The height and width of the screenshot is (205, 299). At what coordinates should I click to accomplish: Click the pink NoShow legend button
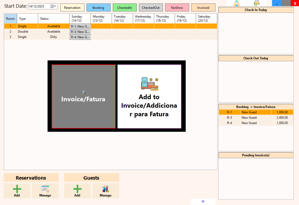[177, 8]
